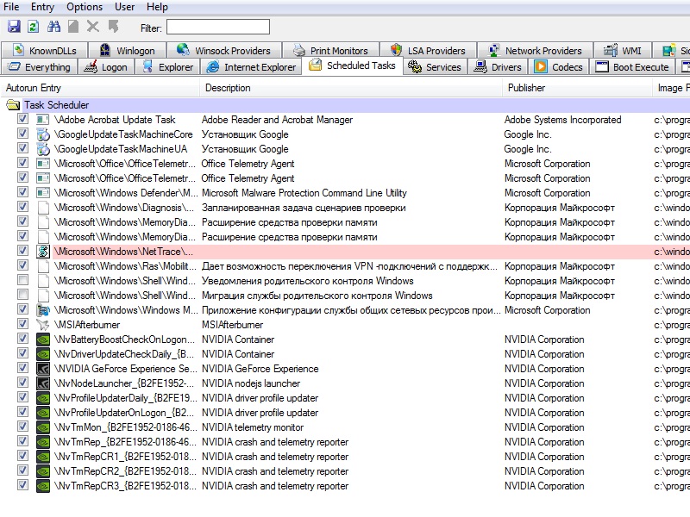
Task: Click the Task Scheduler folder icon
Action: coord(13,105)
